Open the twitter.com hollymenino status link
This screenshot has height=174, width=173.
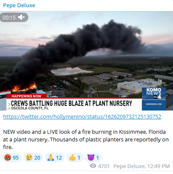coord(82,117)
